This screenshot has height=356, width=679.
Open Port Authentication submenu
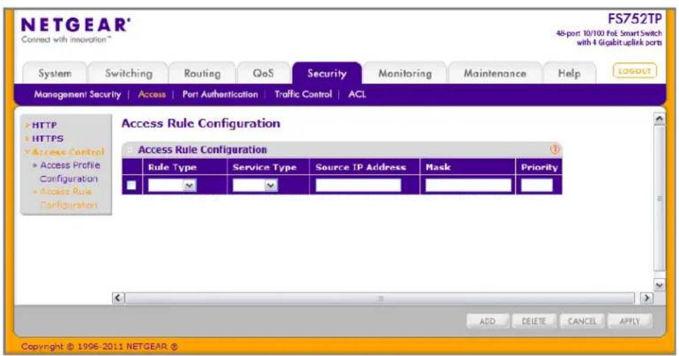220,94
